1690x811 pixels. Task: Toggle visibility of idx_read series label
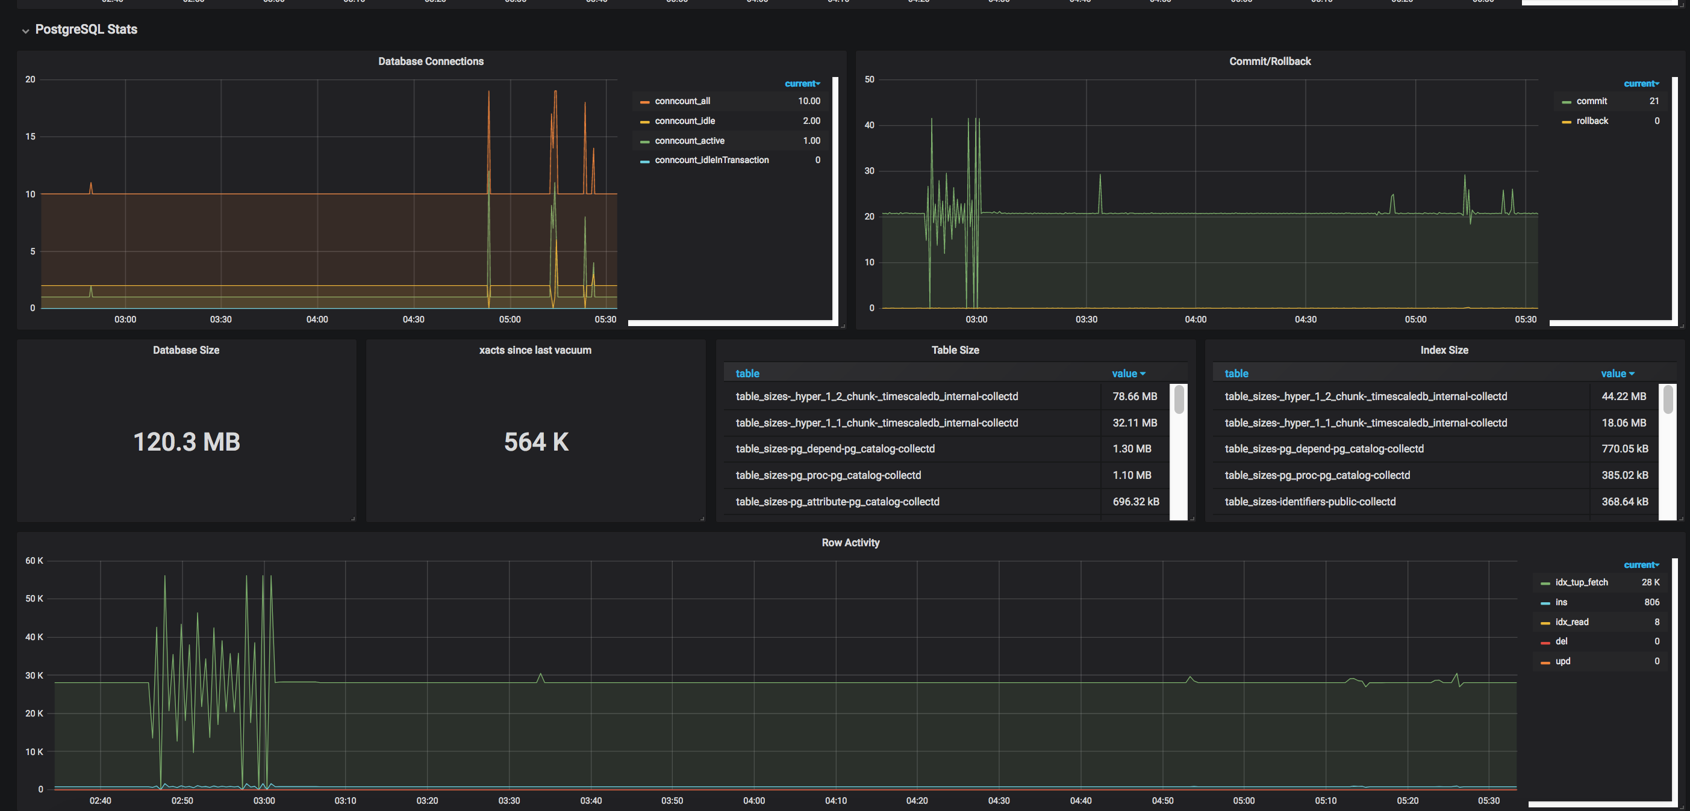click(x=1571, y=621)
